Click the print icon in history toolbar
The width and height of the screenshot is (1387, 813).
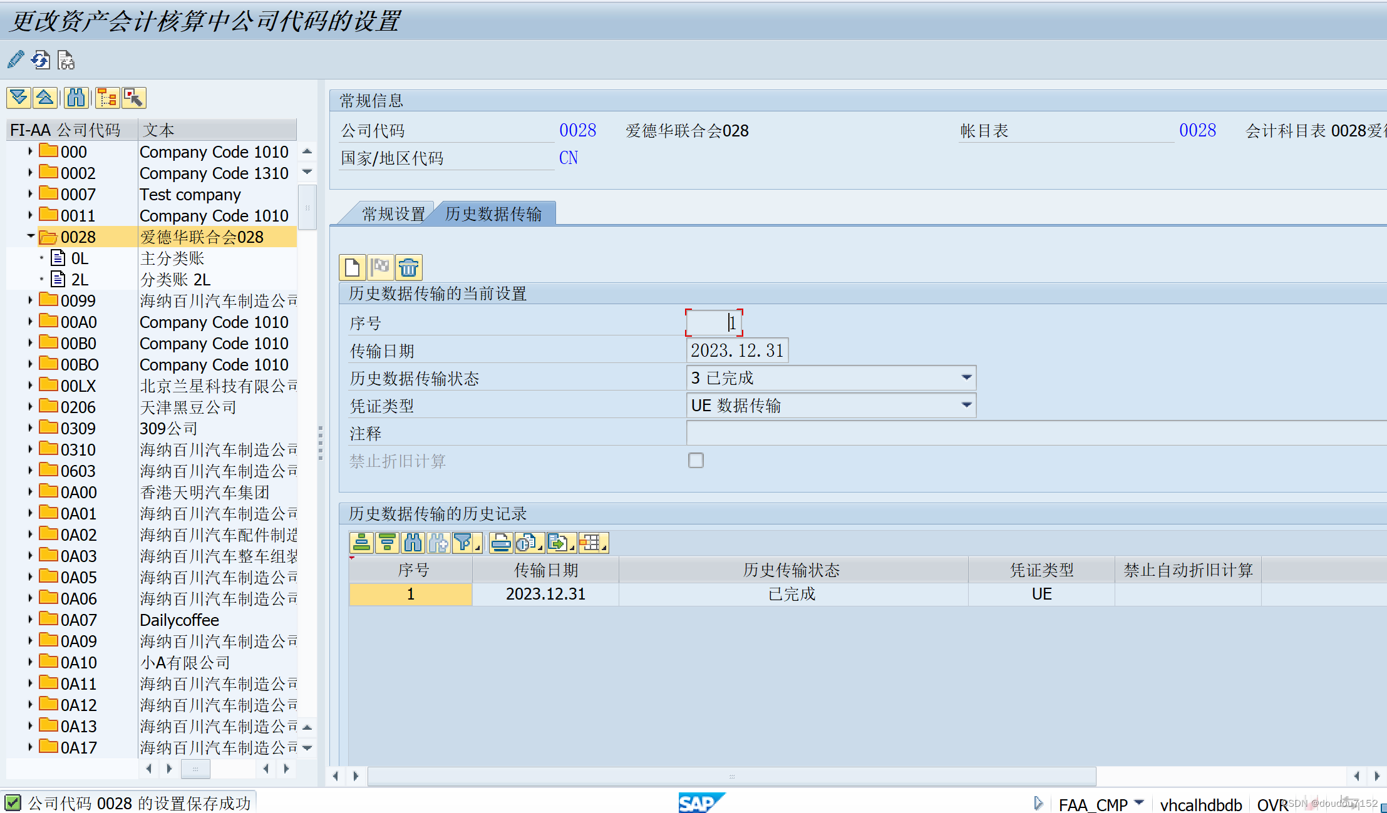501,543
